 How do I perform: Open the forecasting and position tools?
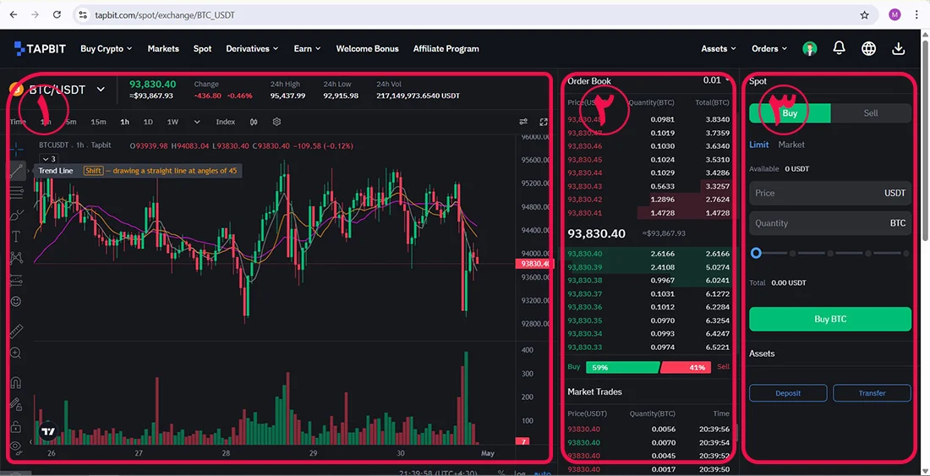16,279
